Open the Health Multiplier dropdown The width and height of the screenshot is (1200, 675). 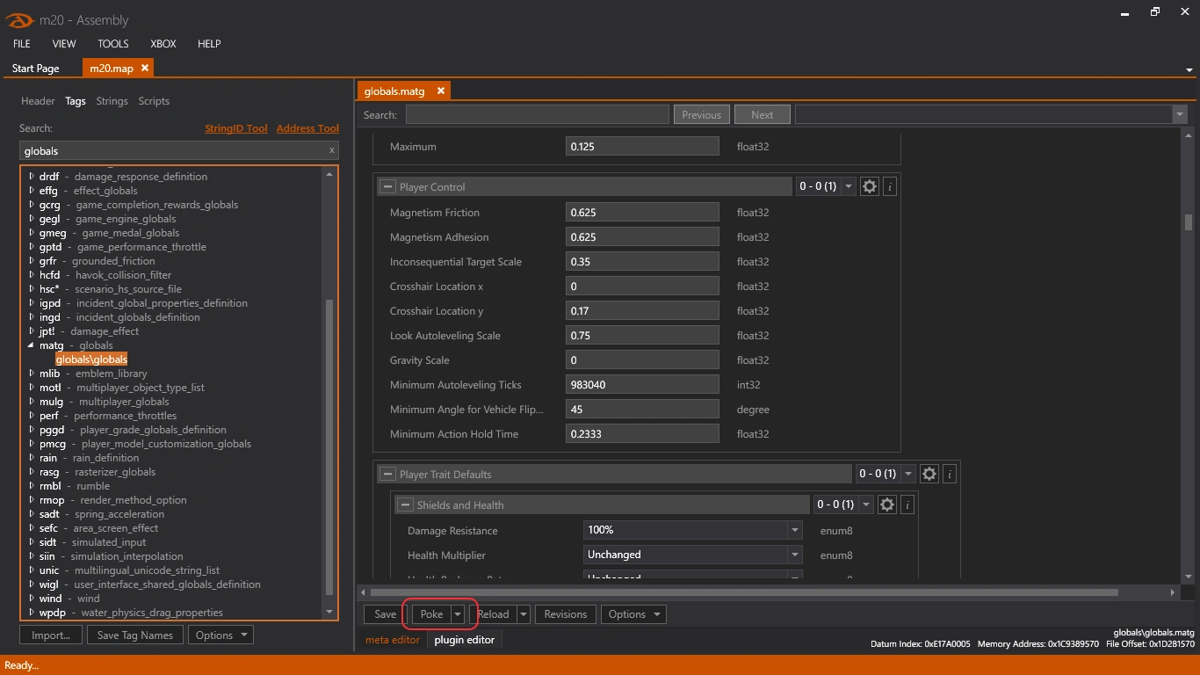point(793,555)
